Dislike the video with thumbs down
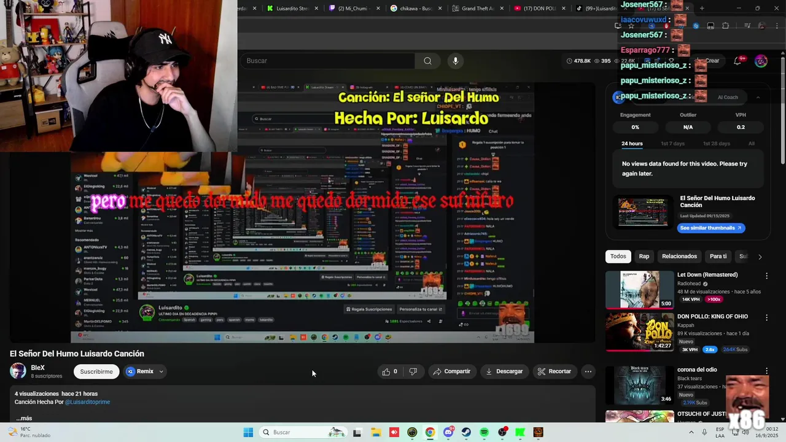Screen dimensions: 786x442 click(413, 371)
